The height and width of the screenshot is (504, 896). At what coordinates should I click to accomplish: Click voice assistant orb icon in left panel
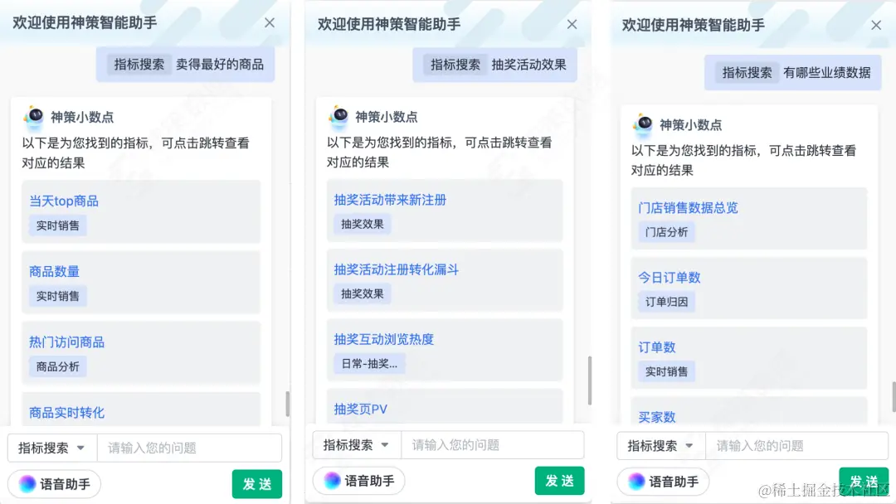point(27,484)
